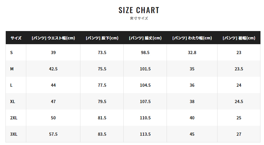Select the わたり幅(cm) column header

(x=192, y=38)
